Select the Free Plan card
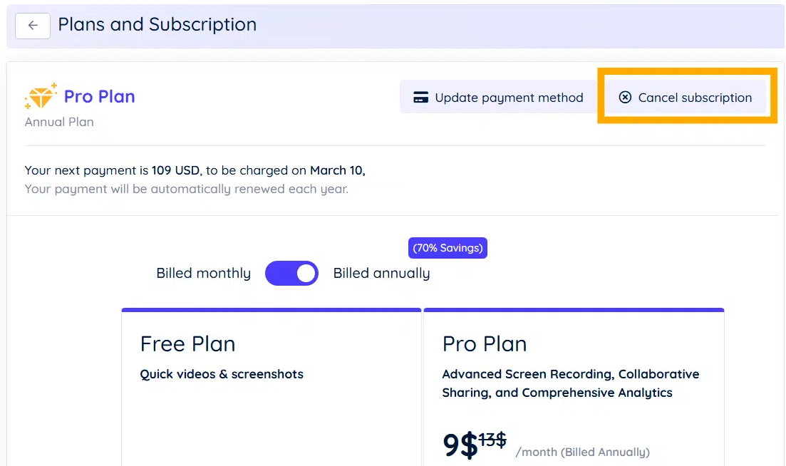 point(271,385)
